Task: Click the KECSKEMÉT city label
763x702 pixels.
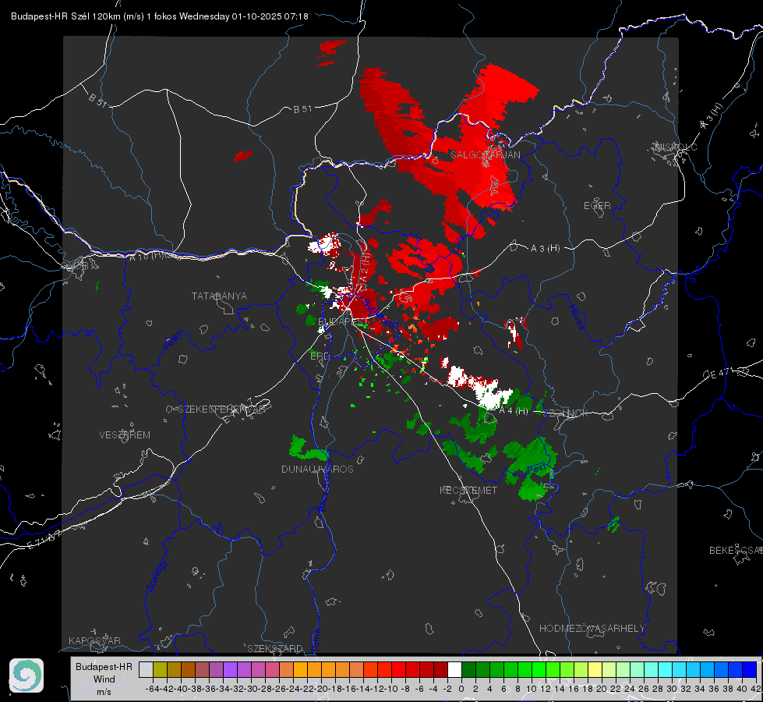Action: click(x=468, y=490)
